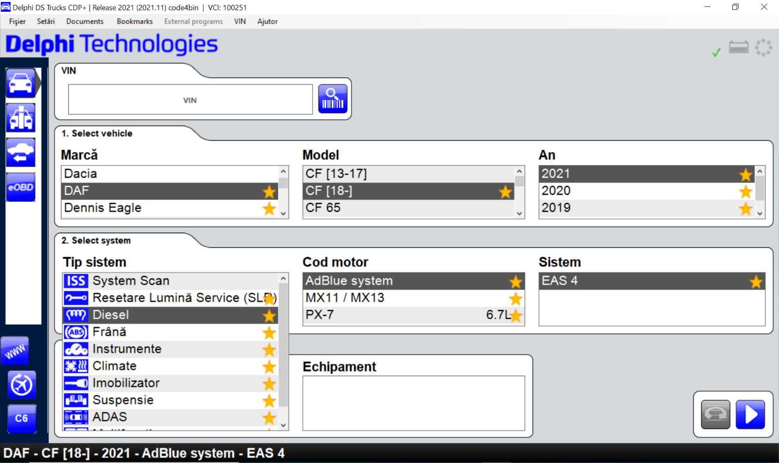Click the Instrumente gauge icon

[x=76, y=349]
